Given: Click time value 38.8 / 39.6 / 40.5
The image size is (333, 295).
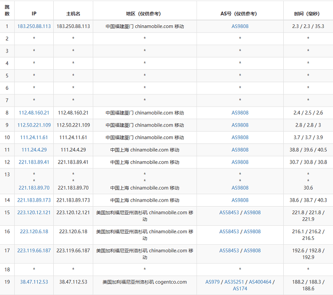Looking at the screenshot, I should click(308, 150).
